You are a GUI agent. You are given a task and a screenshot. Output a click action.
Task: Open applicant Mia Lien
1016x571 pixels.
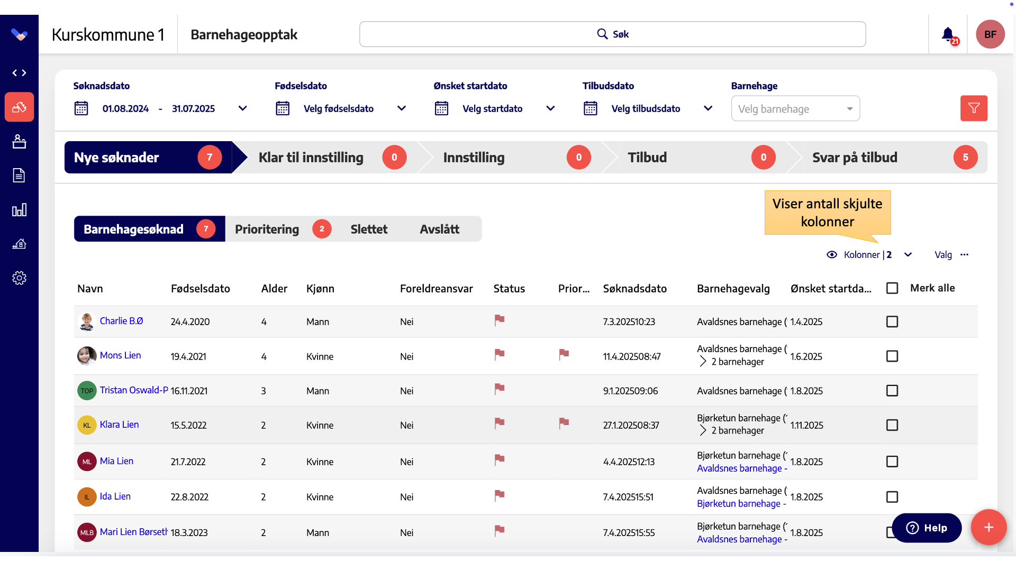pos(116,461)
